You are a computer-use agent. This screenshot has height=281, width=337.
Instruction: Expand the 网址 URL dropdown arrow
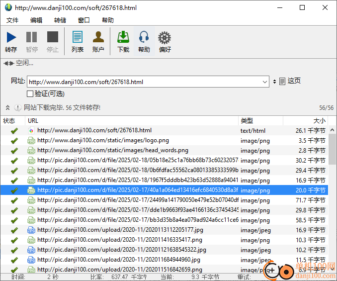265,82
